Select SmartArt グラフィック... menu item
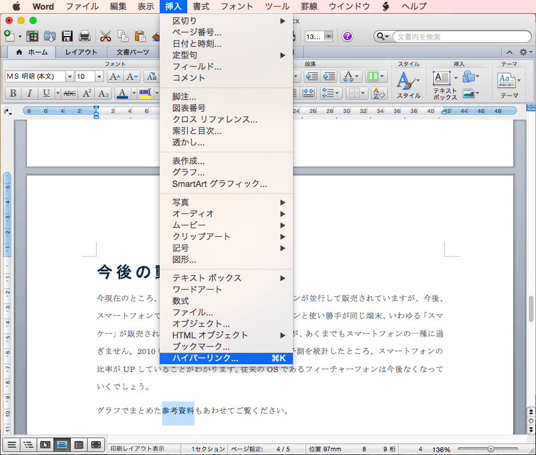This screenshot has height=455, width=536. (226, 184)
